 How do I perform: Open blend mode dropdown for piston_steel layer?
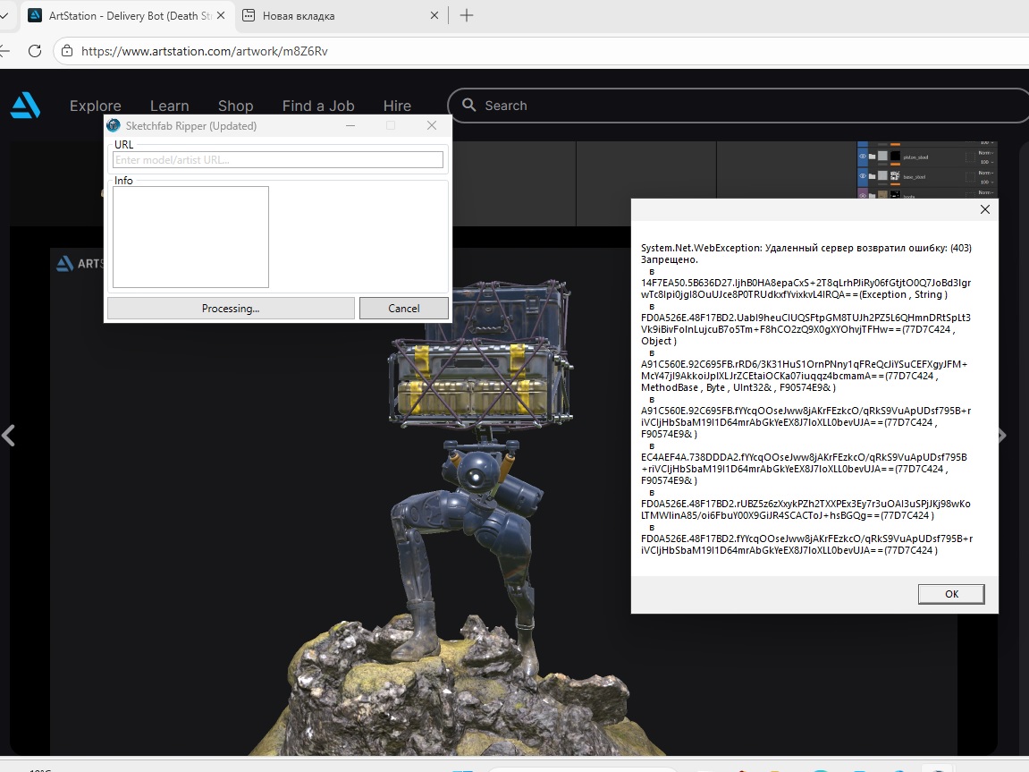pos(985,153)
